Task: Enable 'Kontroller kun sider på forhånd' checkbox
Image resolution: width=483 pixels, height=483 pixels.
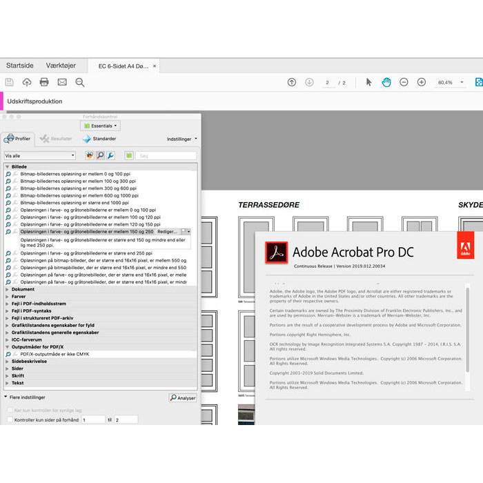Action: tap(10, 420)
